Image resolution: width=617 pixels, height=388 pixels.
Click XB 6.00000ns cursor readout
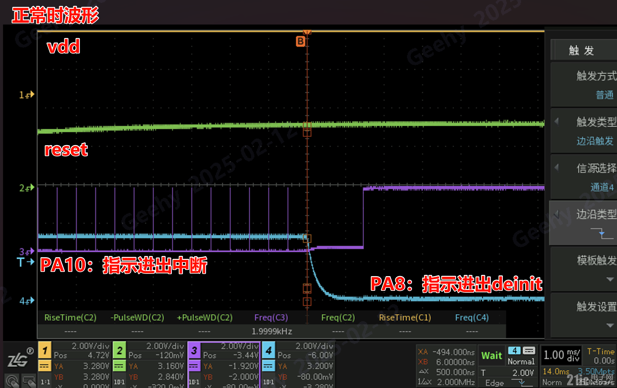[446, 362]
